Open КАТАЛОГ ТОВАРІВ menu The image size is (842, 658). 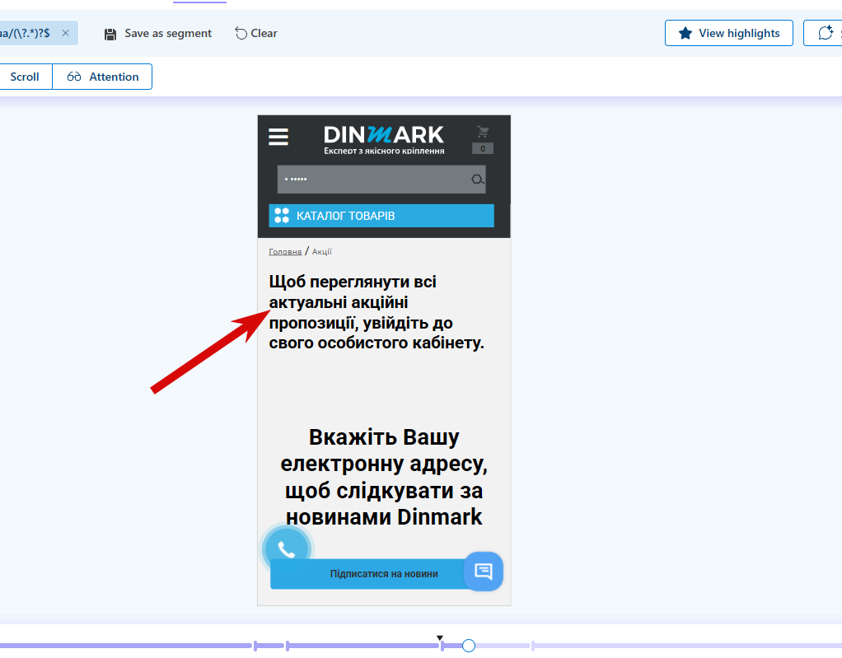(381, 216)
